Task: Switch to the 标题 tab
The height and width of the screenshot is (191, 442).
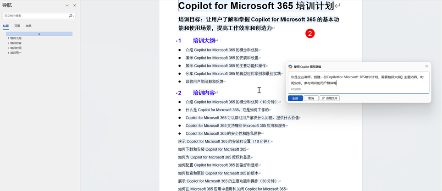Action: pyautogui.click(x=6, y=26)
